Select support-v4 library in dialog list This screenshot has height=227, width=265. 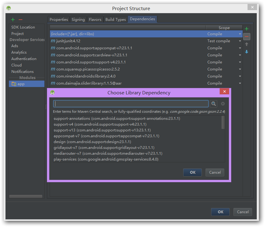137,124
